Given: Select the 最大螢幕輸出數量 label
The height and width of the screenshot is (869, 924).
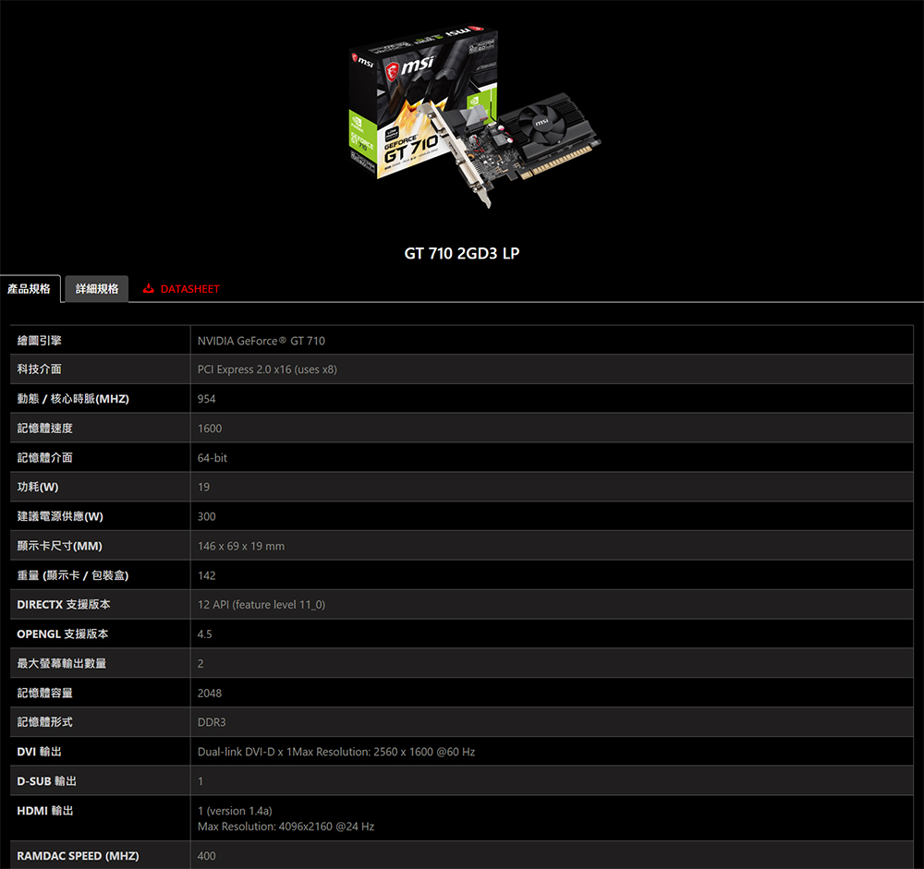Looking at the screenshot, I should tap(61, 663).
